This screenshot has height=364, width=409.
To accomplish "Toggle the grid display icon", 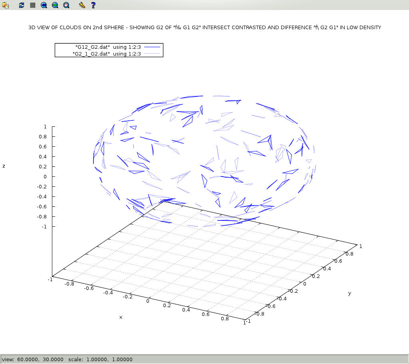I will (x=33, y=5).
